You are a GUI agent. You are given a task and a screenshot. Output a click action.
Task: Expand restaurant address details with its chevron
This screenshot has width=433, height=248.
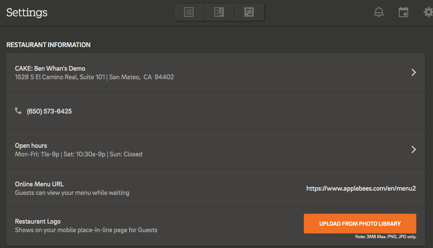pos(414,72)
